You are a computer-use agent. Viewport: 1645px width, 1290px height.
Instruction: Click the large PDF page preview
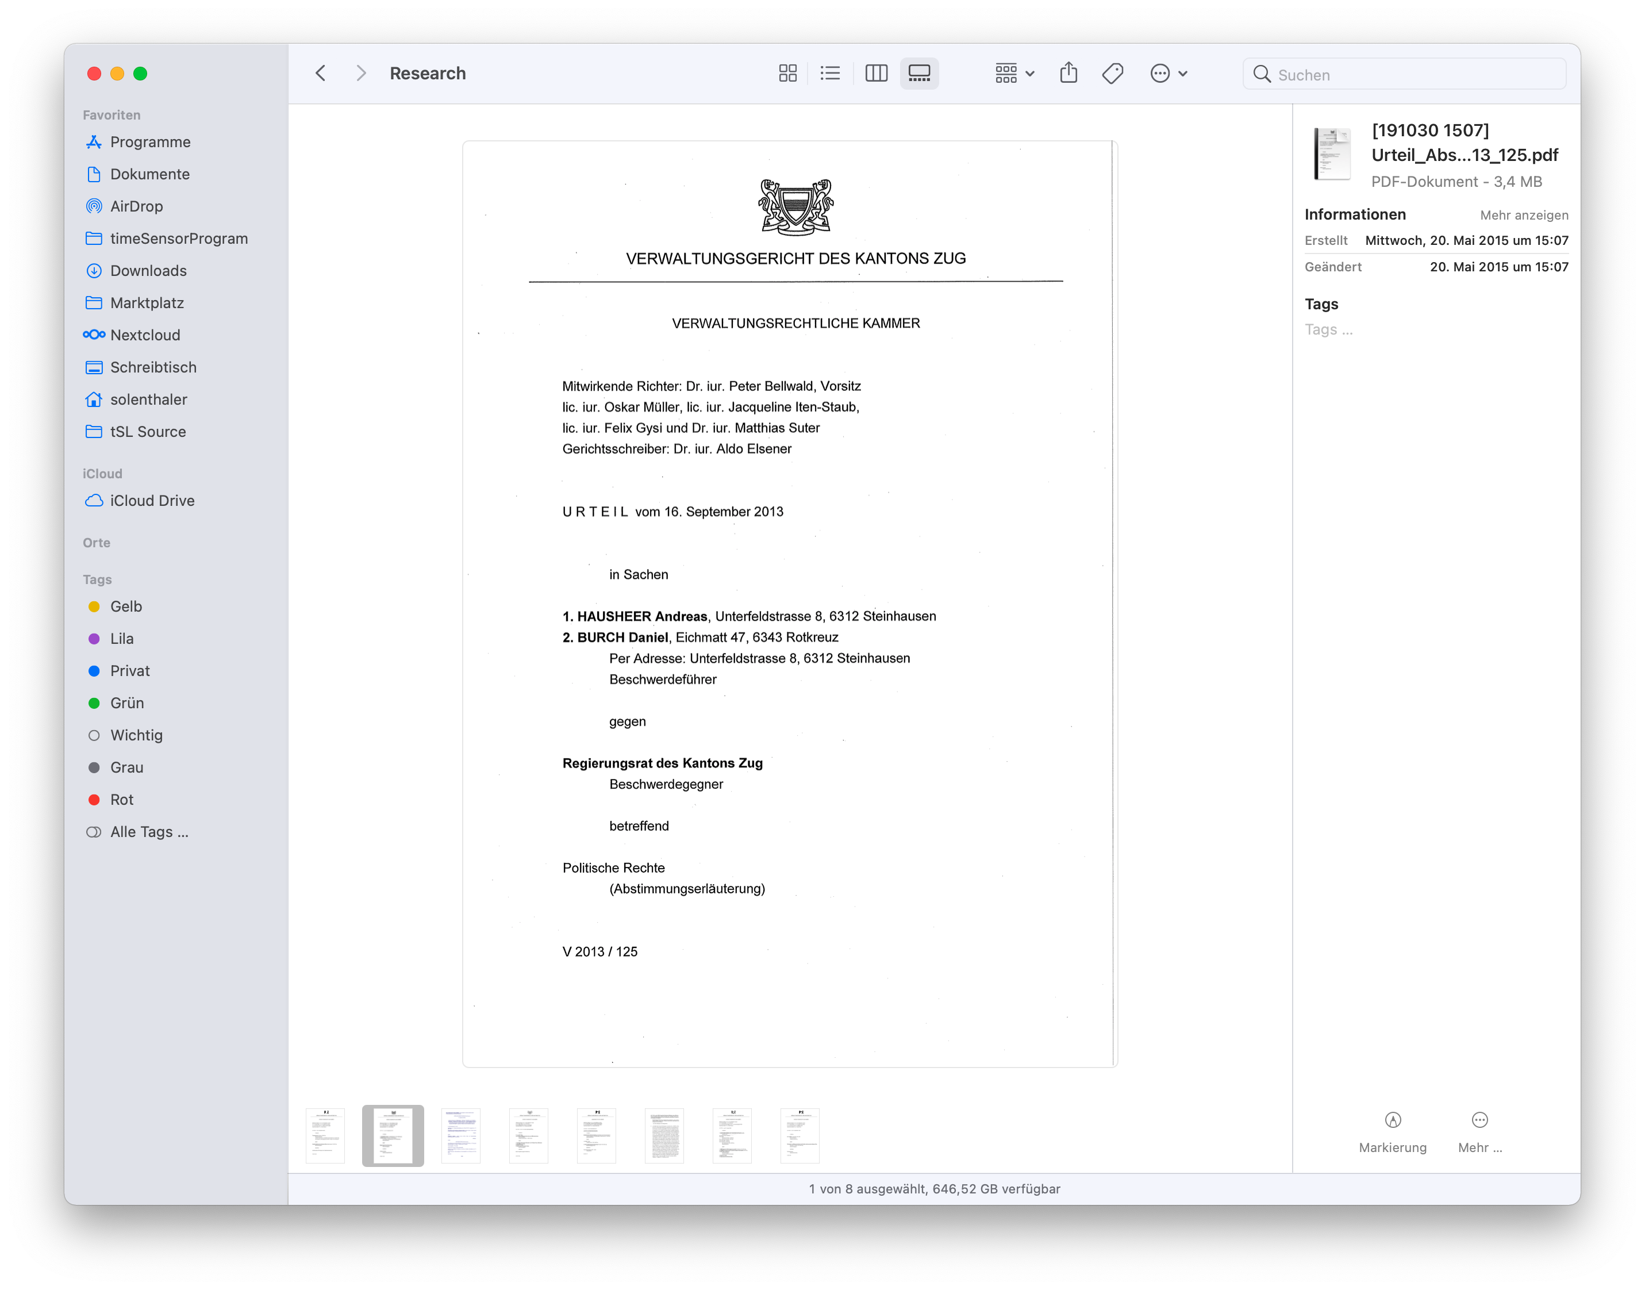pos(790,604)
